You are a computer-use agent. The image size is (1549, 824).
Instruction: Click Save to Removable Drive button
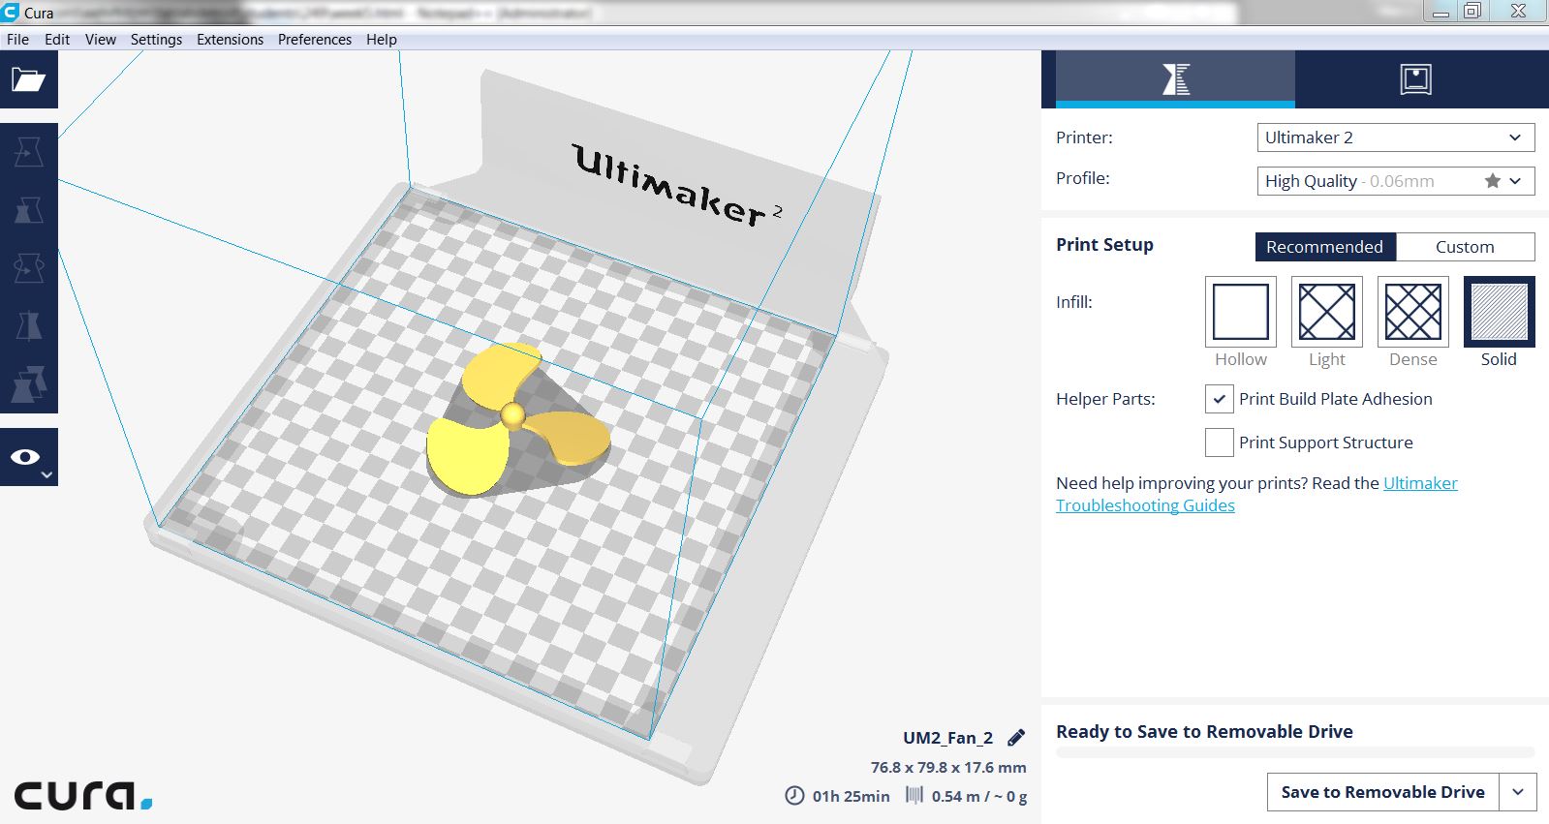tap(1383, 792)
